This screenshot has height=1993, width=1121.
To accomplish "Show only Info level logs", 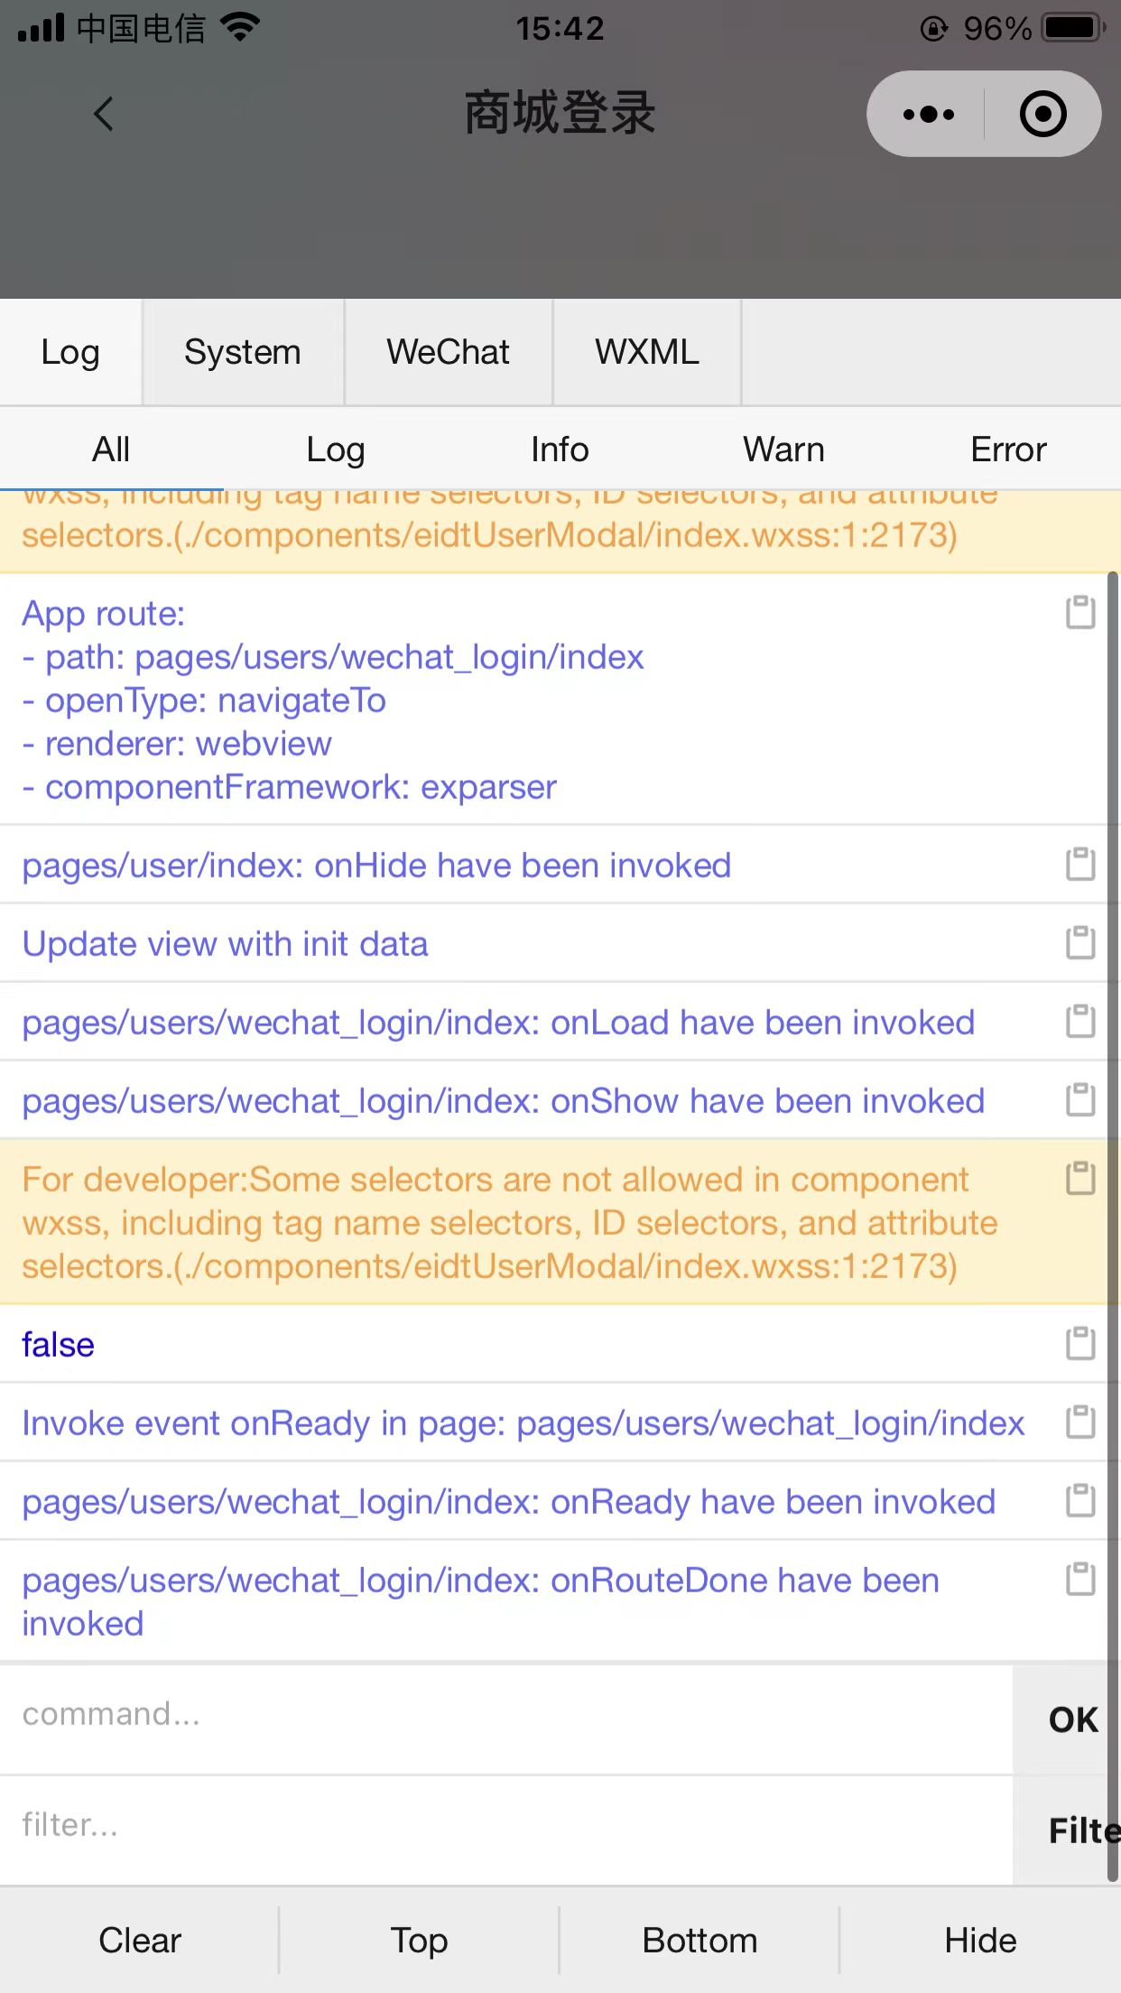I will click(x=560, y=450).
